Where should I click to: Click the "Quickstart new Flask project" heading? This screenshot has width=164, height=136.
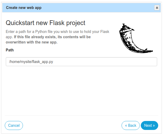tap(45, 23)
